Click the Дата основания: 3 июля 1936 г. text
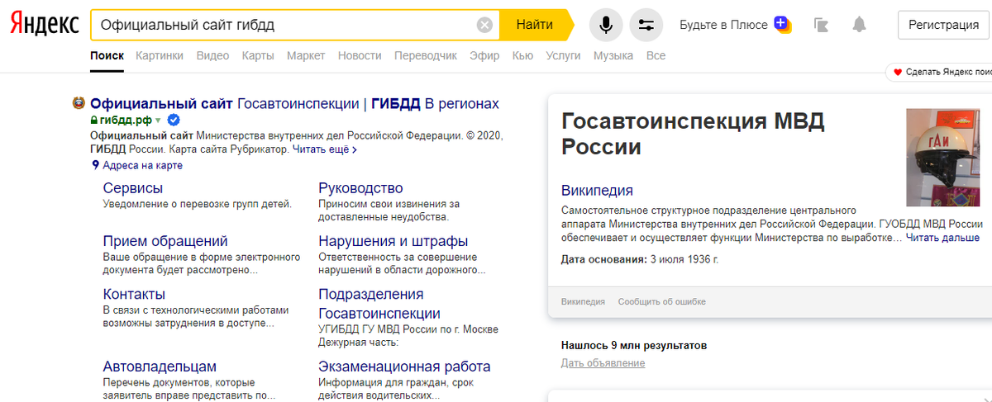Viewport: 992px width, 402px height. coord(640,259)
